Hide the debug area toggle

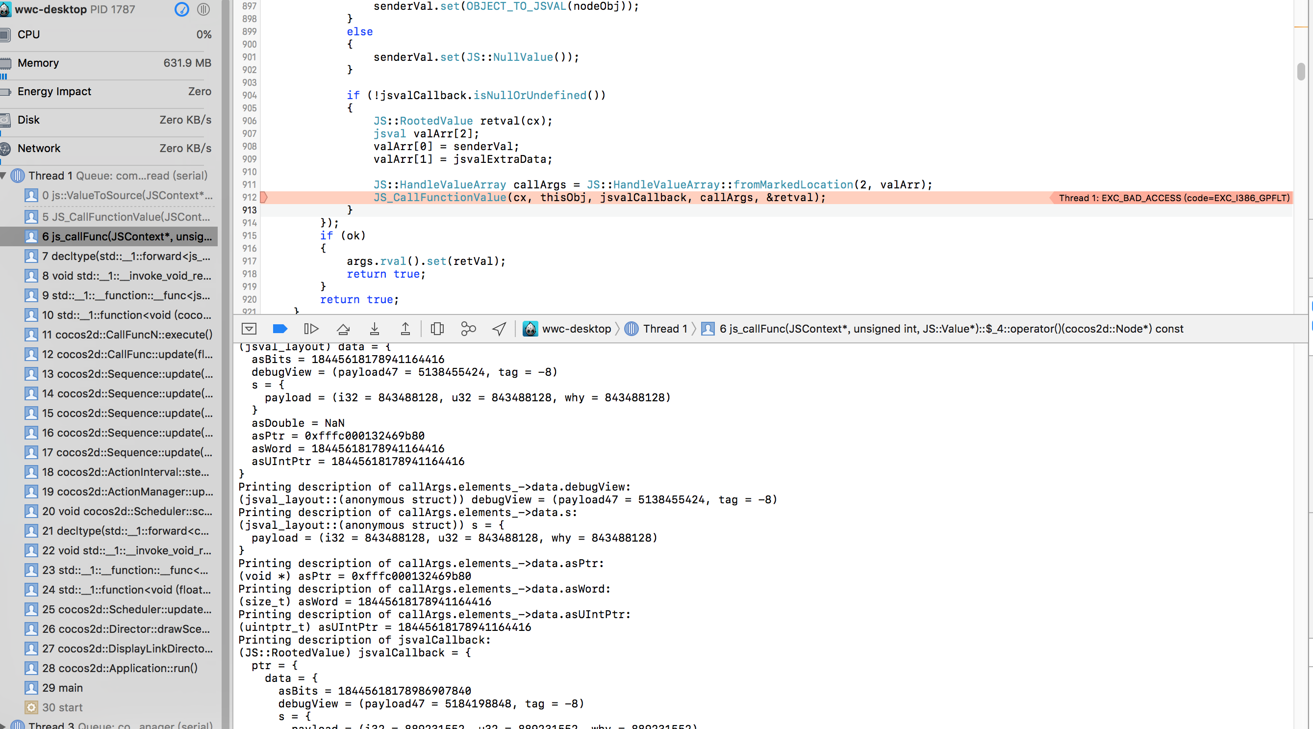click(249, 329)
